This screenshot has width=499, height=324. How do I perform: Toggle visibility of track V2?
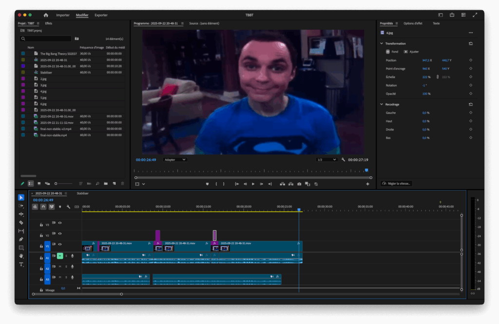tap(60, 234)
